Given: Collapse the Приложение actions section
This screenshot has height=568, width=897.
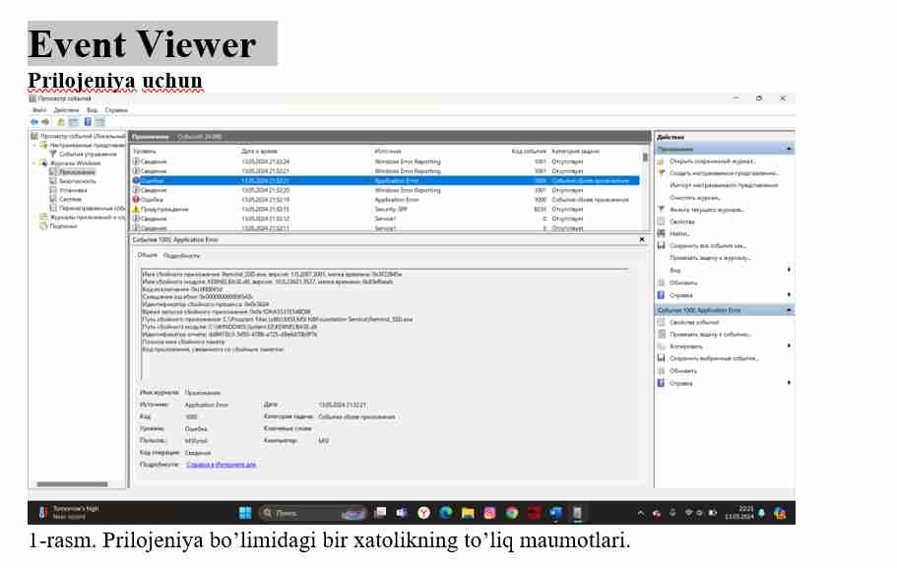Looking at the screenshot, I should click(789, 150).
